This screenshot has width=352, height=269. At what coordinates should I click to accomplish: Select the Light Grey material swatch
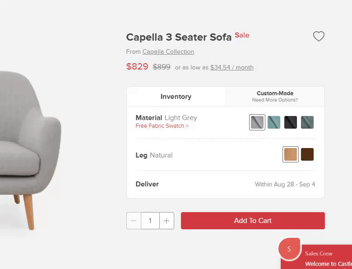pos(257,122)
